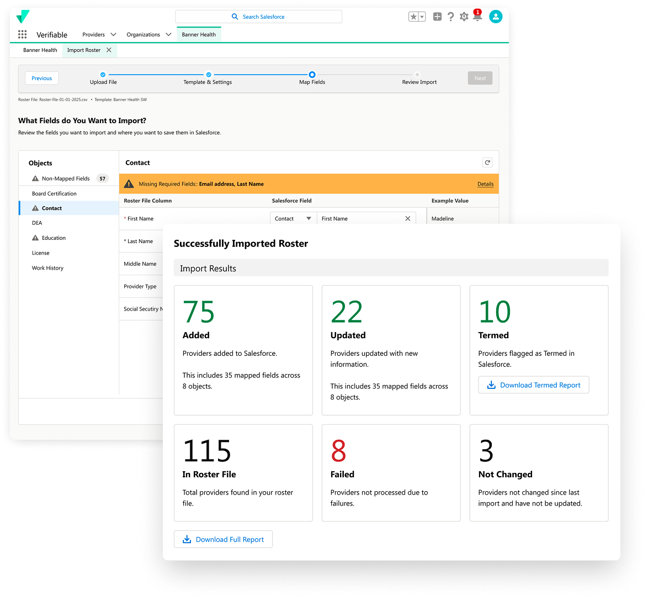The width and height of the screenshot is (648, 600).
Task: Open the user profile avatar
Action: click(496, 17)
